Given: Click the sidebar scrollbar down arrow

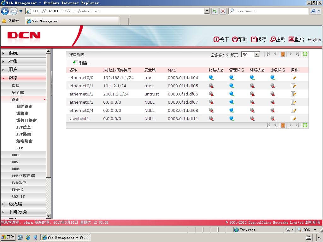Looking at the screenshot, I should click(48, 216).
